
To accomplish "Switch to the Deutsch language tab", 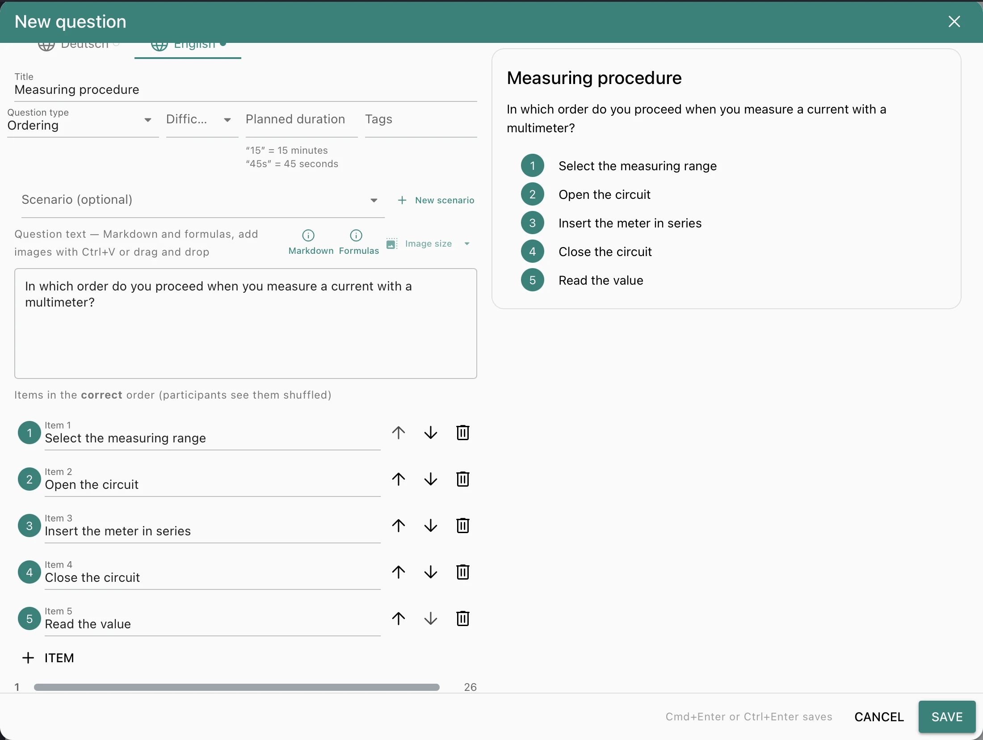I will click(x=78, y=46).
